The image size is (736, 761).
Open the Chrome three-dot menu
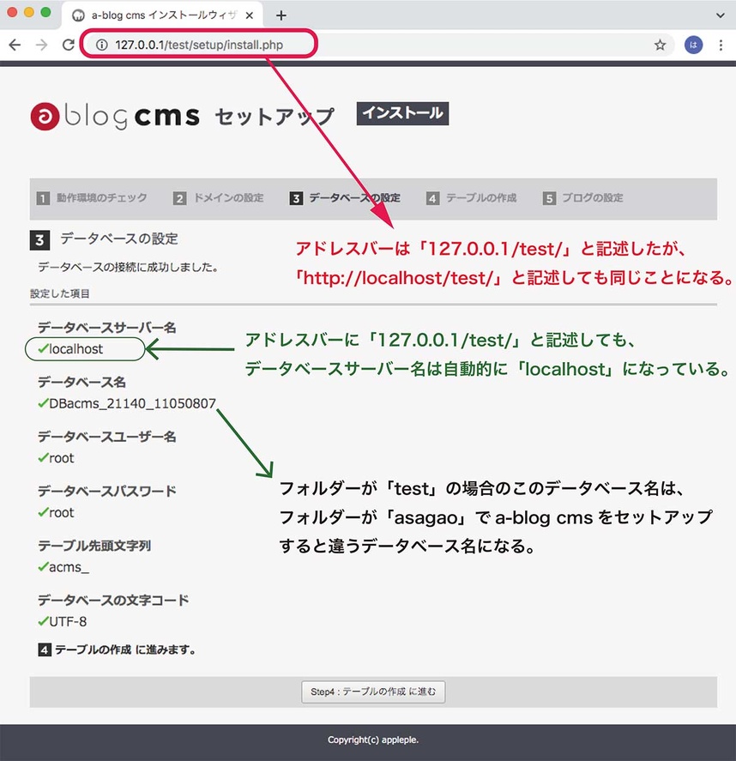(x=721, y=45)
